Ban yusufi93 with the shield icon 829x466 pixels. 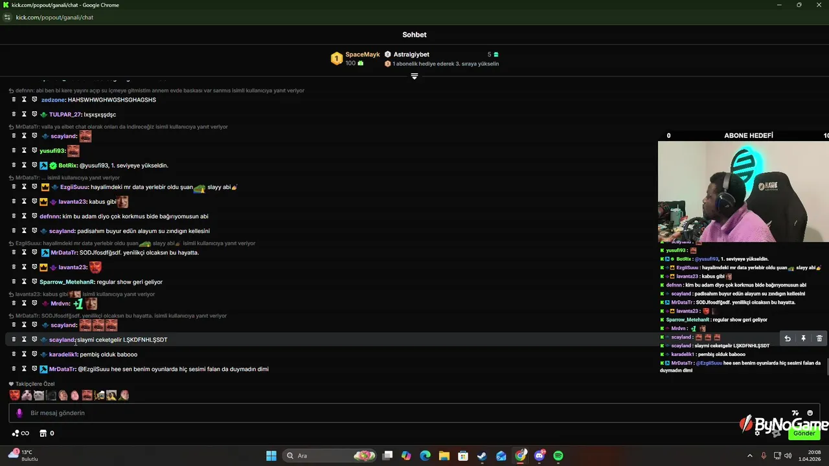click(x=34, y=151)
